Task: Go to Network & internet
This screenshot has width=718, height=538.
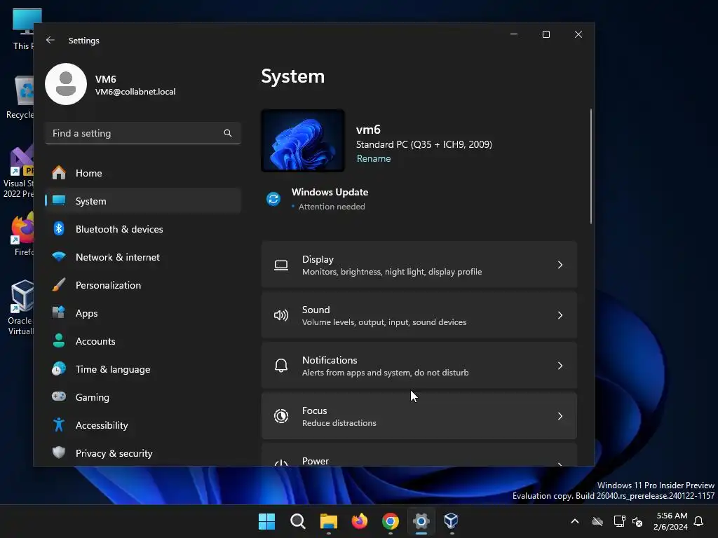Action: (143, 256)
